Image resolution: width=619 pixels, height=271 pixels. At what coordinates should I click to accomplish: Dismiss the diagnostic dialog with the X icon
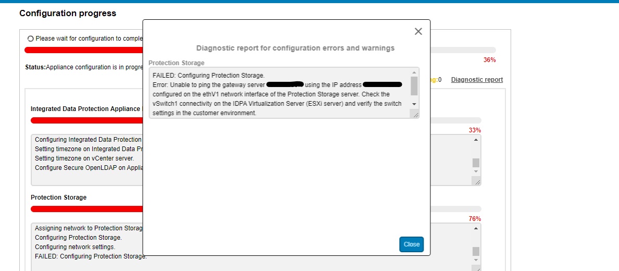[418, 31]
